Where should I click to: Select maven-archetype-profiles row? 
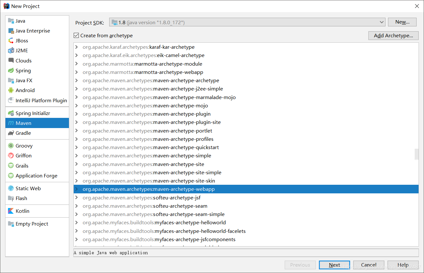tap(246, 139)
